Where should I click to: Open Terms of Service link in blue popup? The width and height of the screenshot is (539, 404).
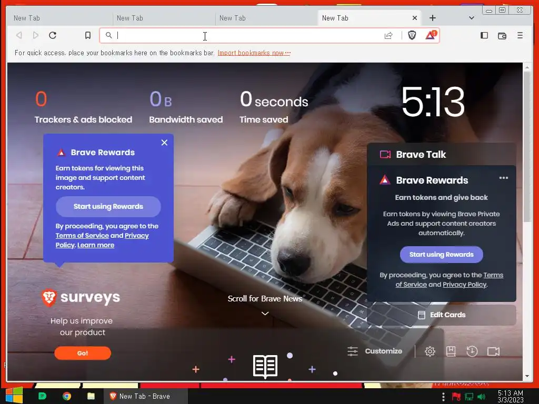pos(82,236)
